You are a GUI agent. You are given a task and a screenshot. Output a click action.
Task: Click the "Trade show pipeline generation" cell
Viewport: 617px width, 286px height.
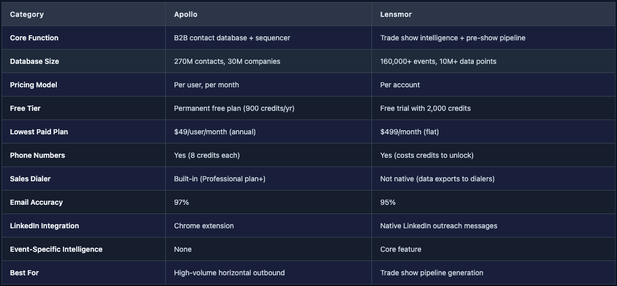(x=432, y=273)
